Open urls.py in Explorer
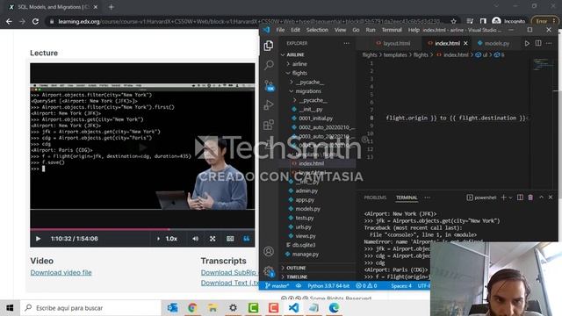 pyautogui.click(x=304, y=226)
